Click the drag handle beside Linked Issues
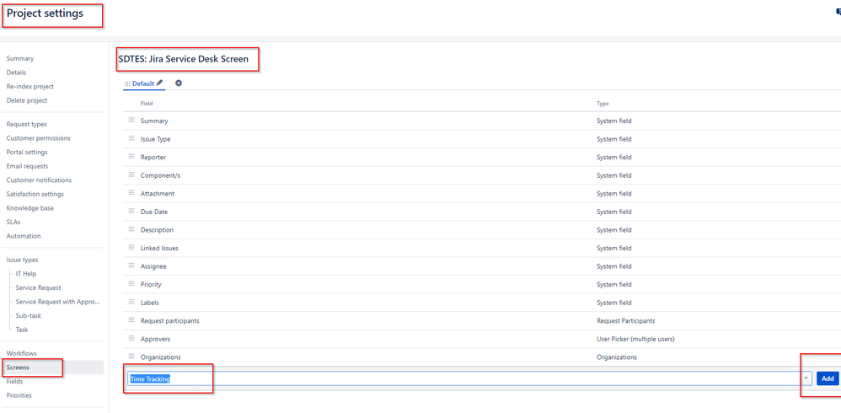Viewport: 841px width, 413px height. click(131, 248)
